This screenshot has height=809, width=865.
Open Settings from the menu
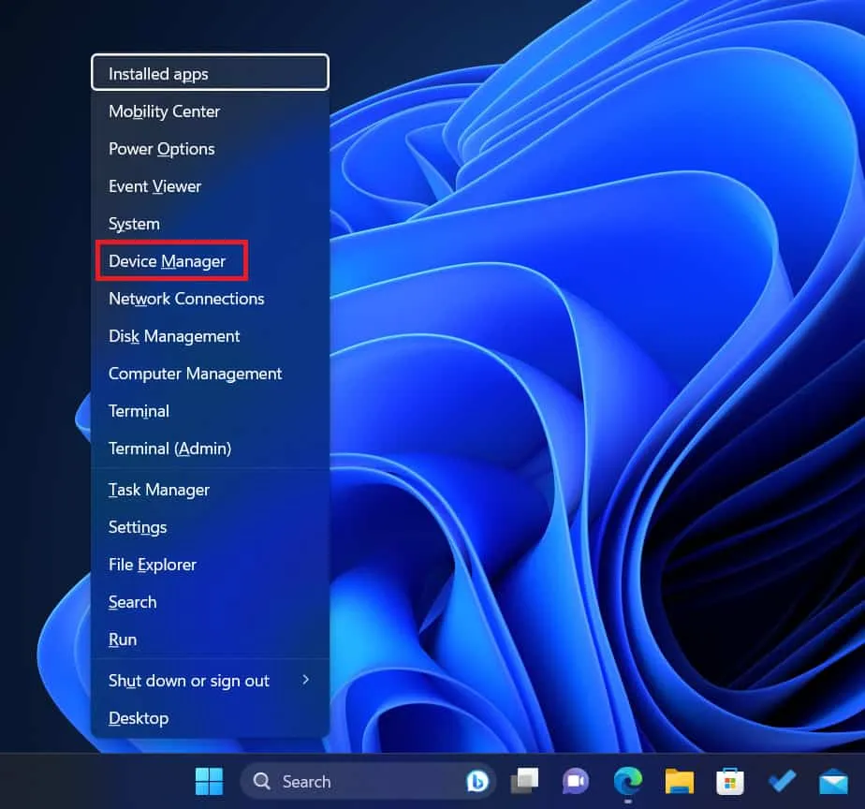[x=211, y=527]
